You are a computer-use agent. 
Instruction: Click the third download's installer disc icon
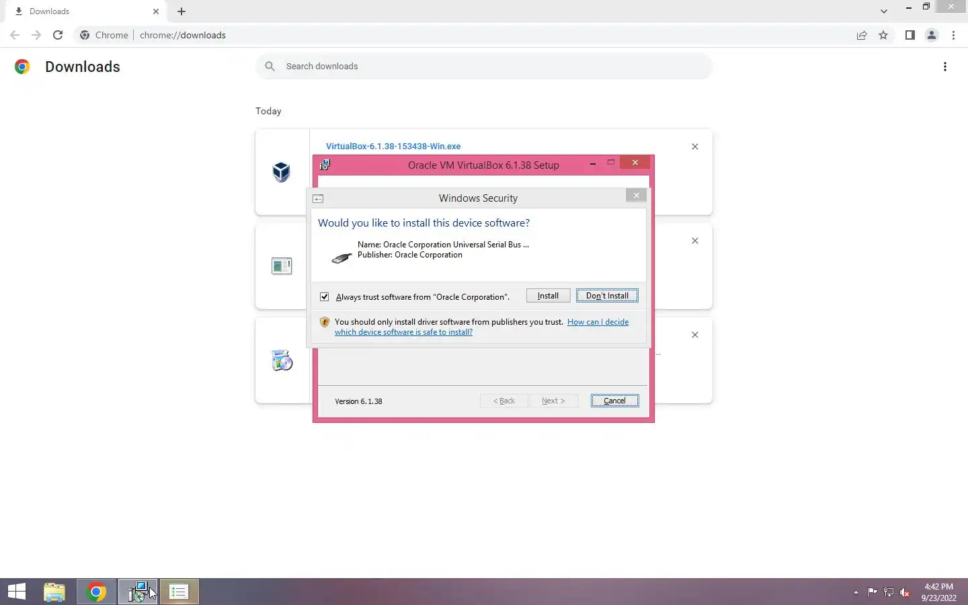tap(282, 360)
